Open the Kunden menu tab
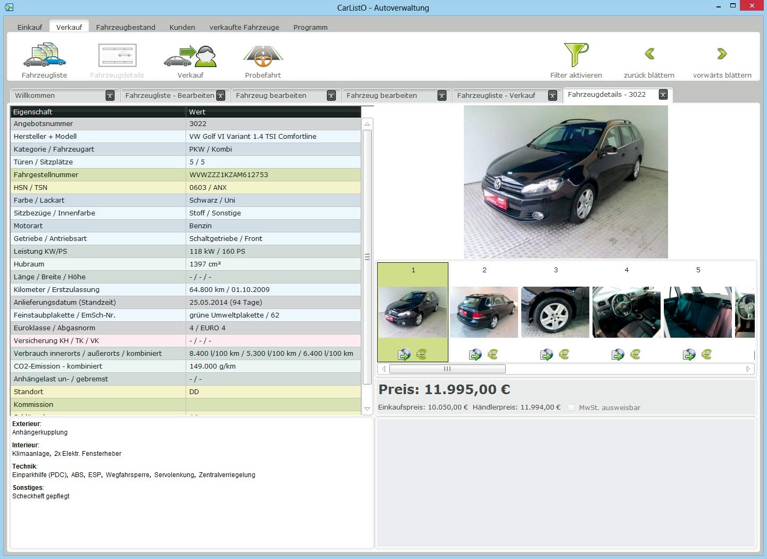 pos(182,27)
